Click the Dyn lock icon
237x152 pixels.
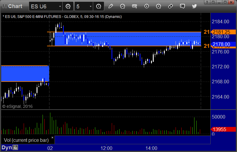point(15,148)
